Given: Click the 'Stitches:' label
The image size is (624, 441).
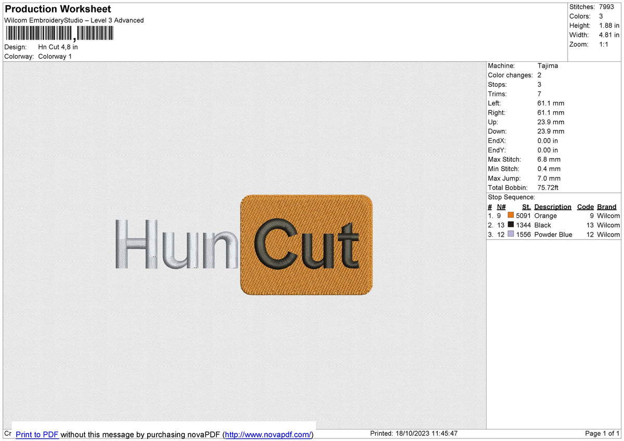Looking at the screenshot, I should 582,7.
